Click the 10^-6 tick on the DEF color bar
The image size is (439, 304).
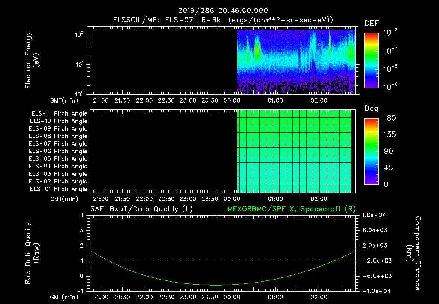click(390, 87)
